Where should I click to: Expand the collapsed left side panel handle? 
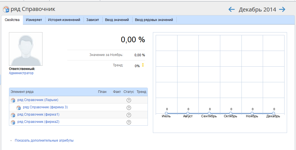[1, 79]
